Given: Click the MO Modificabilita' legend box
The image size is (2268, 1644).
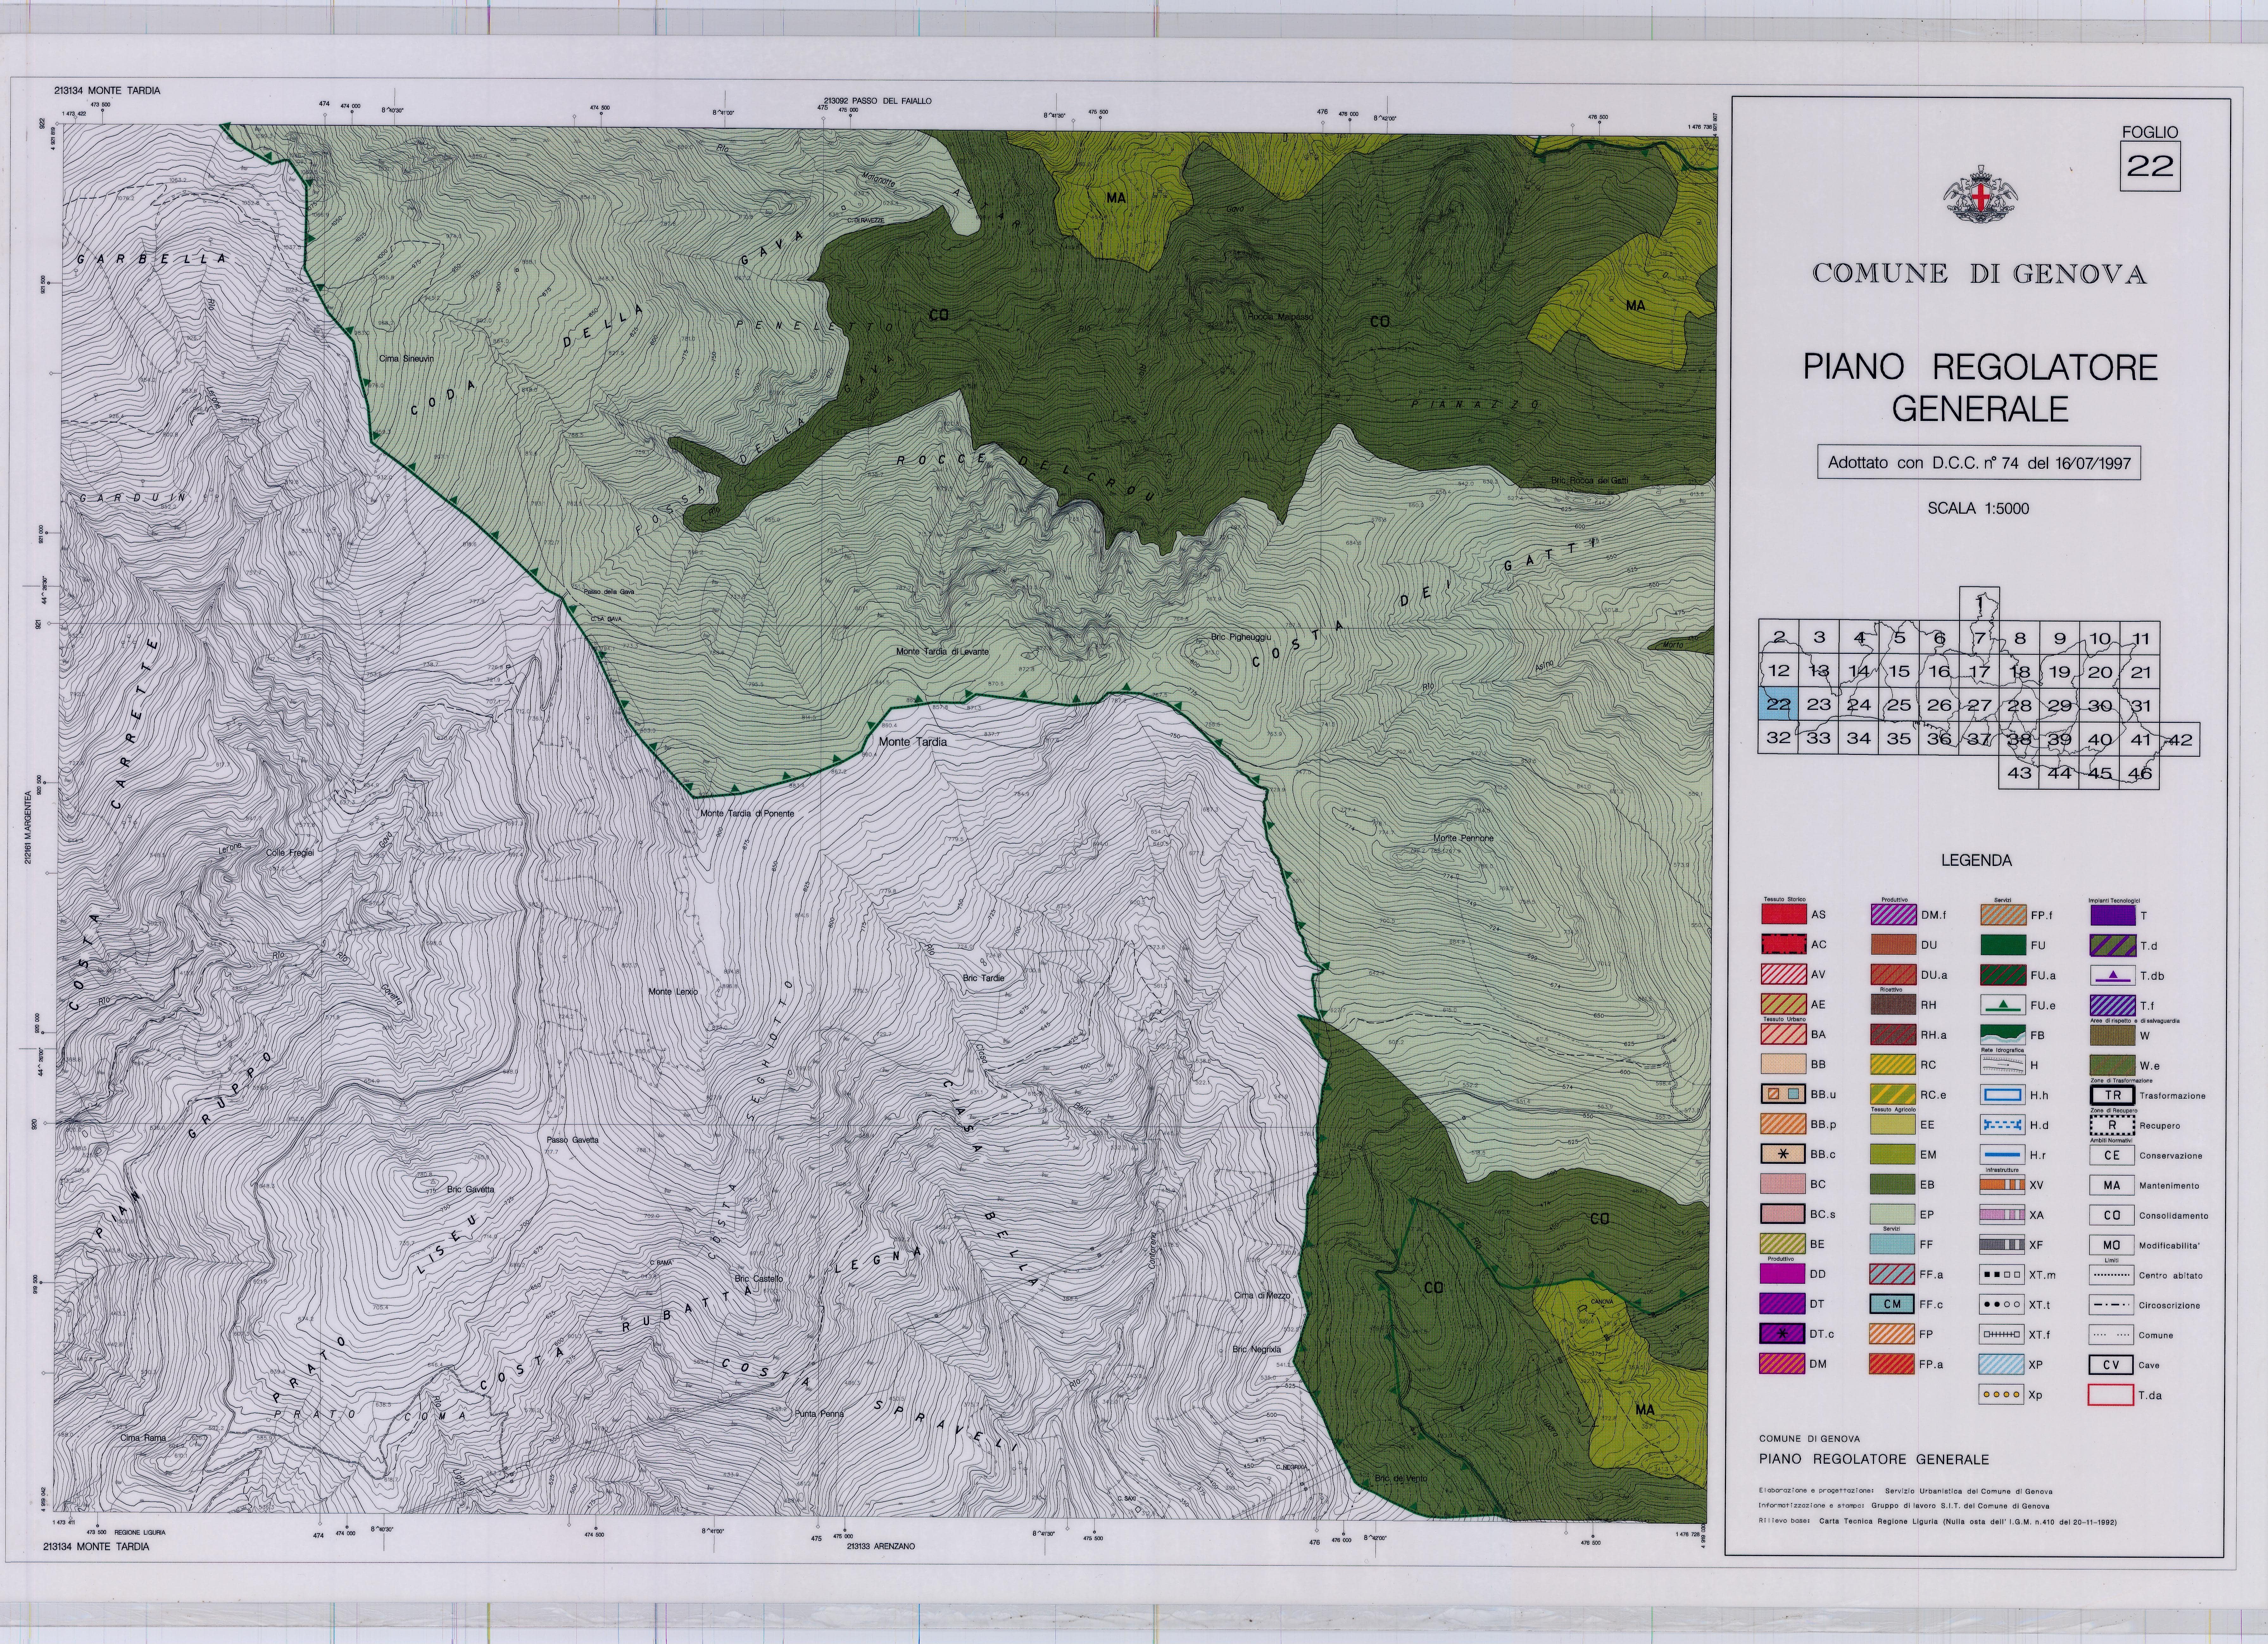Looking at the screenshot, I should 2112,1245.
